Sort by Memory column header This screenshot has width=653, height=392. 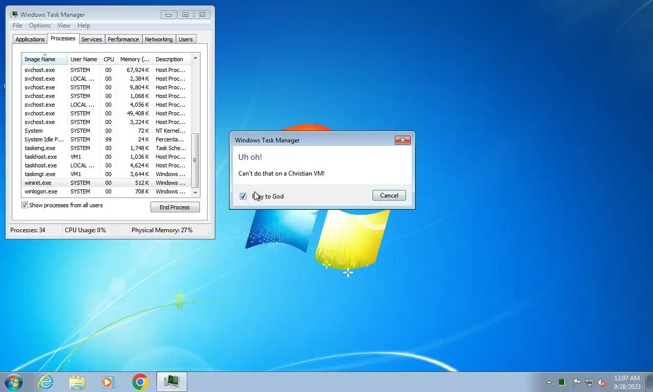135,59
